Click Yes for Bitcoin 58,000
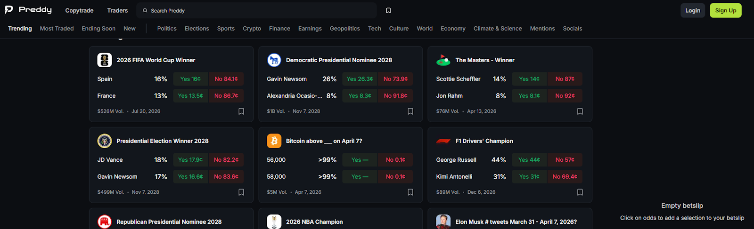 pos(360,177)
